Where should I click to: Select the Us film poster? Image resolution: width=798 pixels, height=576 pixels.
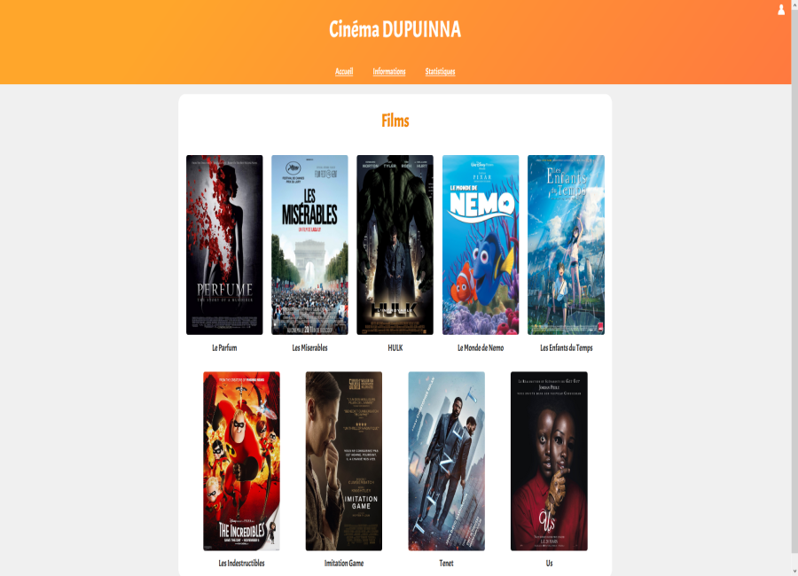(x=549, y=461)
